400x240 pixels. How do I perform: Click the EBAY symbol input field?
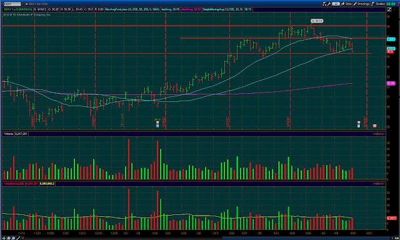point(12,4)
